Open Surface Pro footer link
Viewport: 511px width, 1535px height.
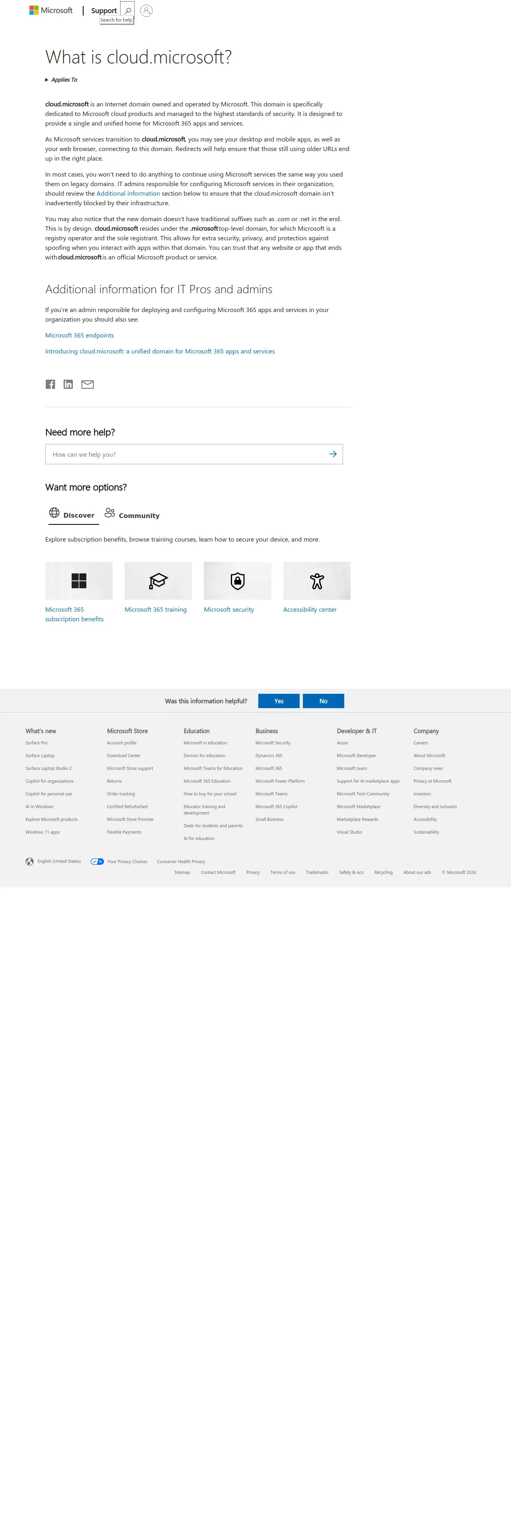pyautogui.click(x=36, y=743)
